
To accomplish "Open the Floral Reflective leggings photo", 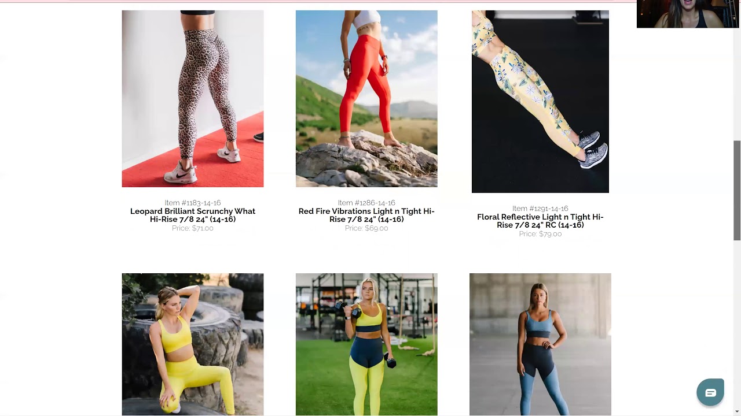I will point(540,102).
